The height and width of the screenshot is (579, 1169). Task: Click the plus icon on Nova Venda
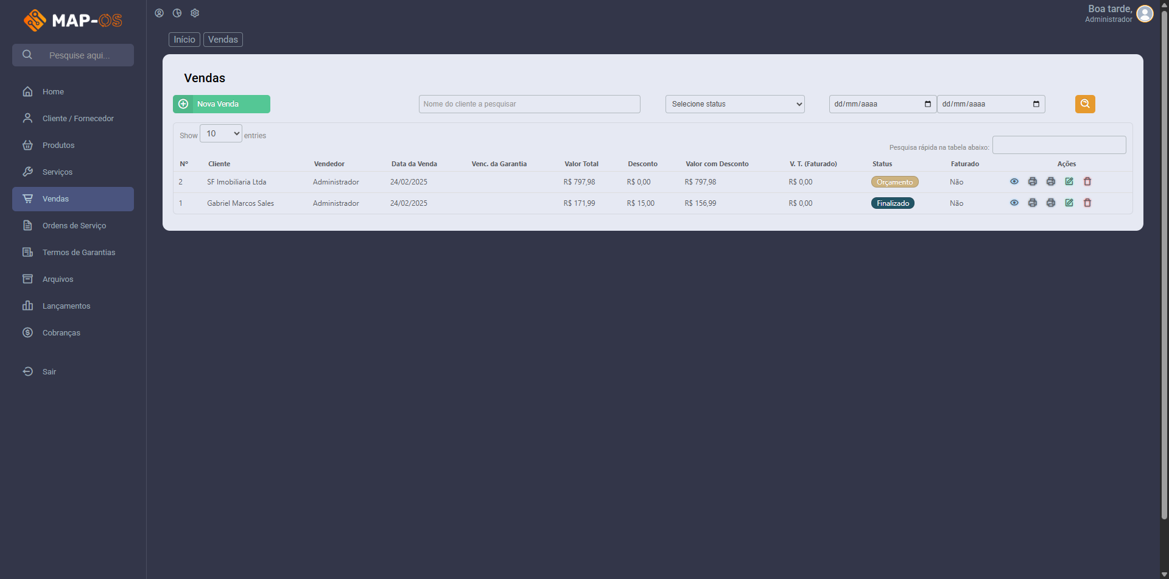coord(183,104)
